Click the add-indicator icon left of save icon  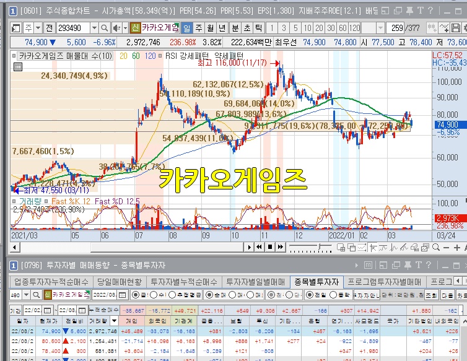pyautogui.click(x=443, y=28)
